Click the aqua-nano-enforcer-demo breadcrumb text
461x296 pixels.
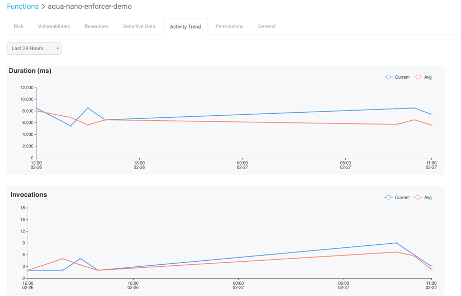click(x=90, y=7)
